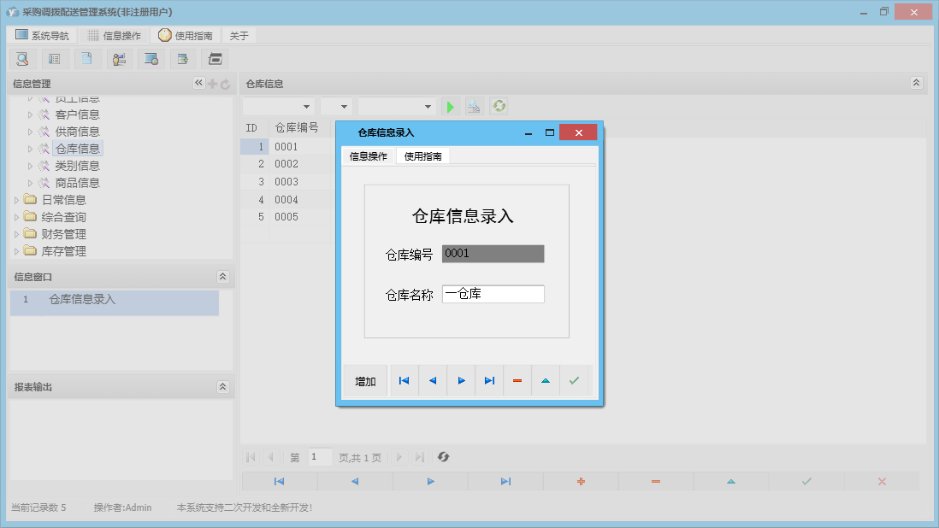939x528 pixels.
Task: Open the 系统导航 menu
Action: (43, 35)
